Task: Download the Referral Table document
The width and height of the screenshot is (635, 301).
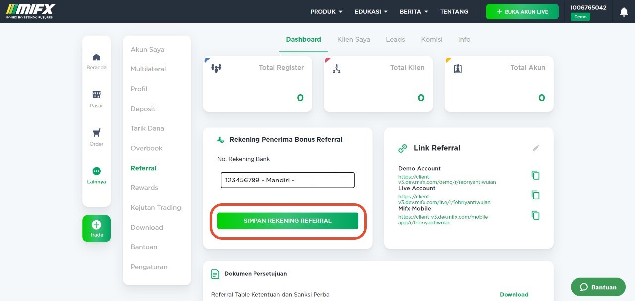Action: (x=514, y=294)
